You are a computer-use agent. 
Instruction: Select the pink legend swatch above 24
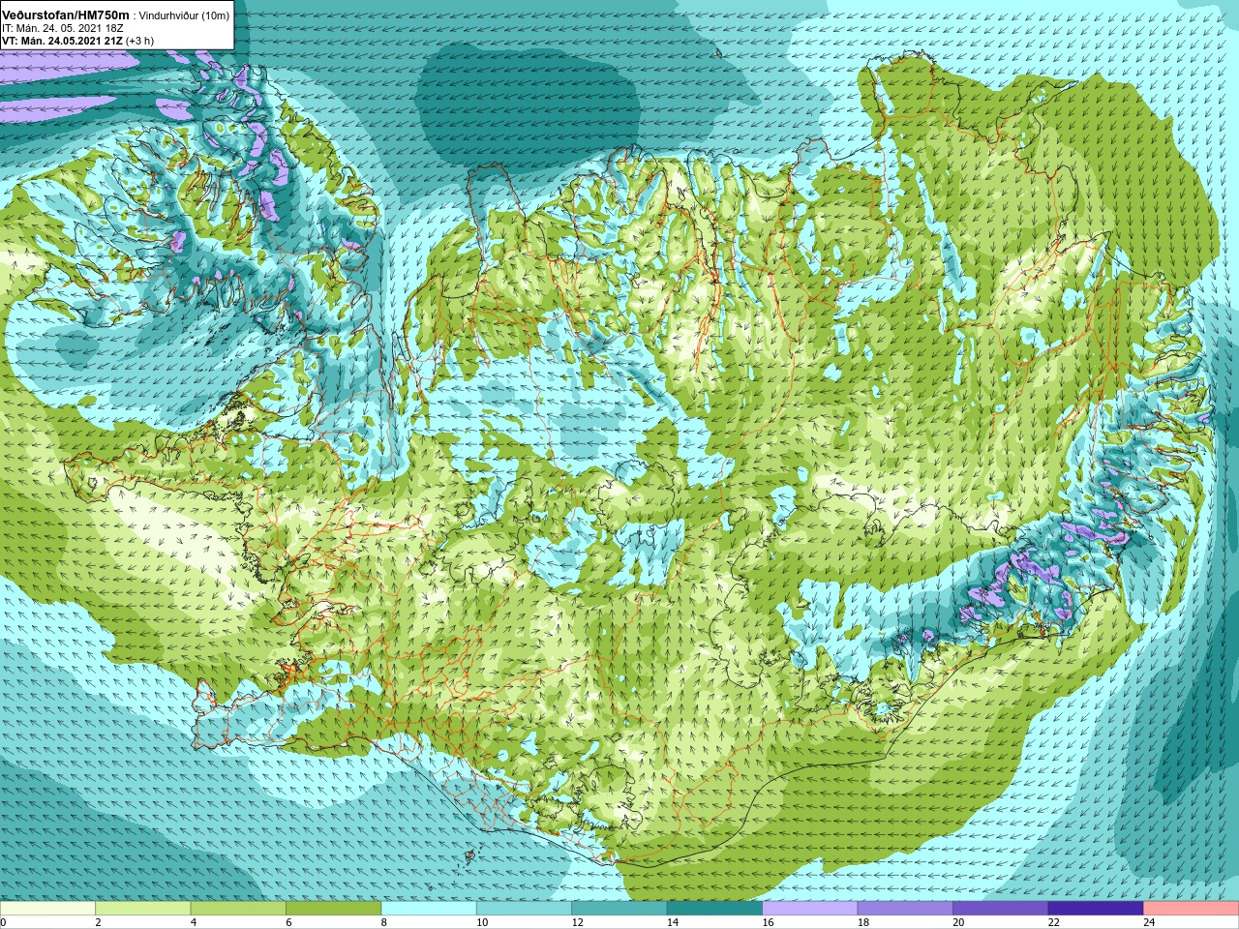coord(1192,910)
